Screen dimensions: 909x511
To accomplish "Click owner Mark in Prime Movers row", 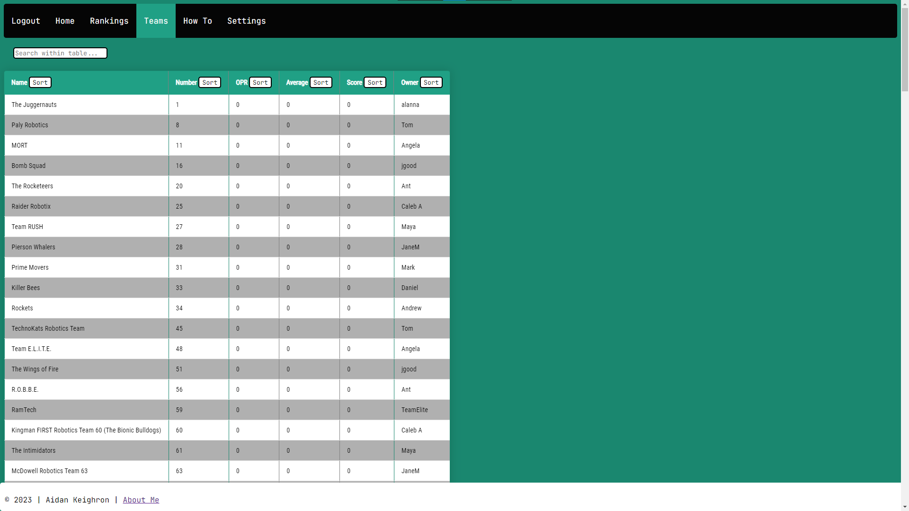I will (408, 267).
